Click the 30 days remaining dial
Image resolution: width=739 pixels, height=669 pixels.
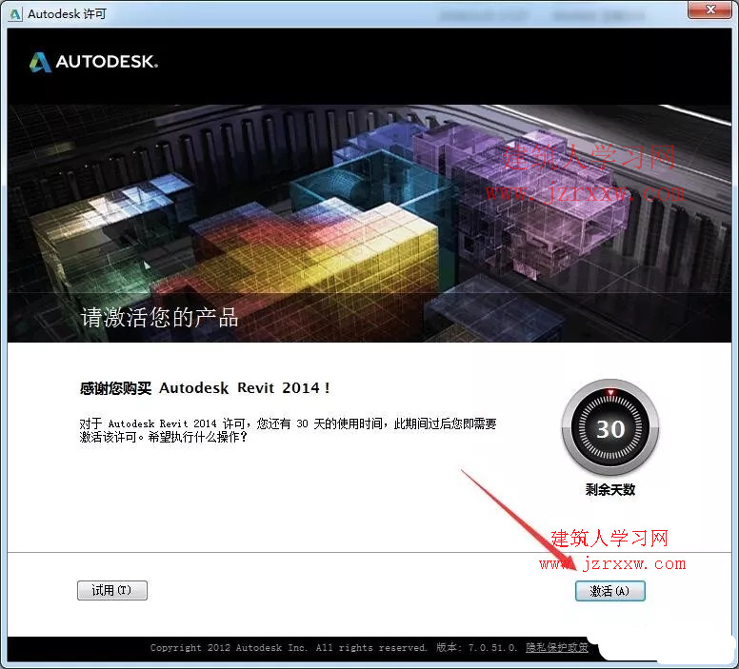click(610, 428)
